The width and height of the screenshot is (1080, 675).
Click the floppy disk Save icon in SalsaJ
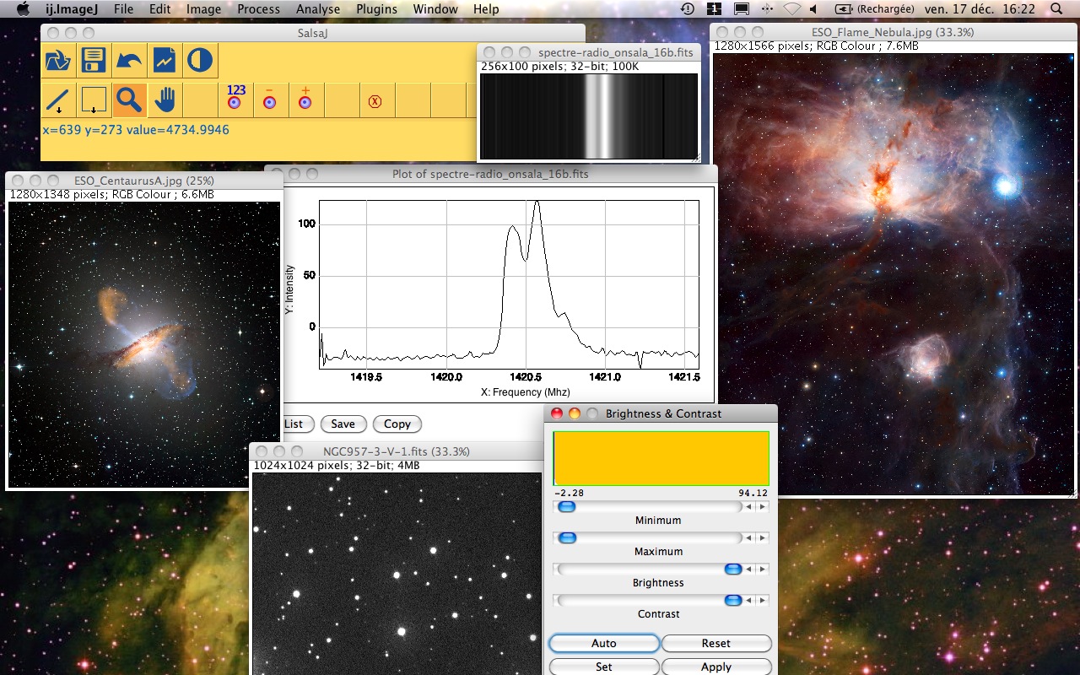pos(93,61)
